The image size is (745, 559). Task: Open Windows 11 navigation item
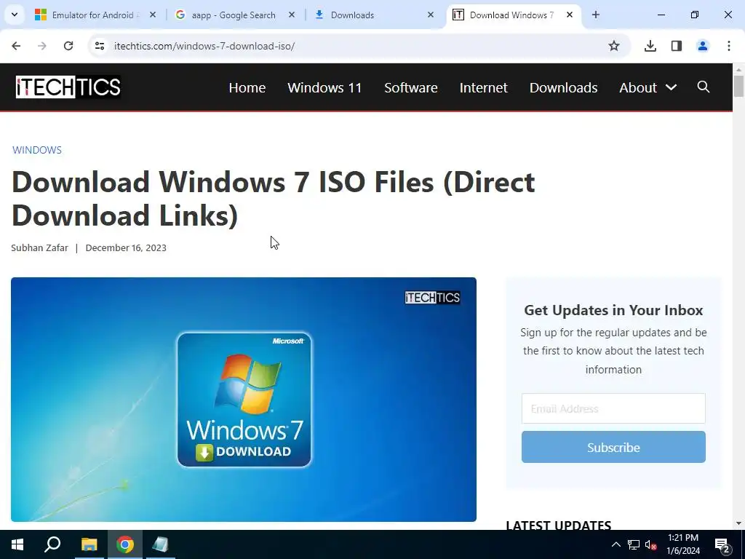tap(324, 87)
